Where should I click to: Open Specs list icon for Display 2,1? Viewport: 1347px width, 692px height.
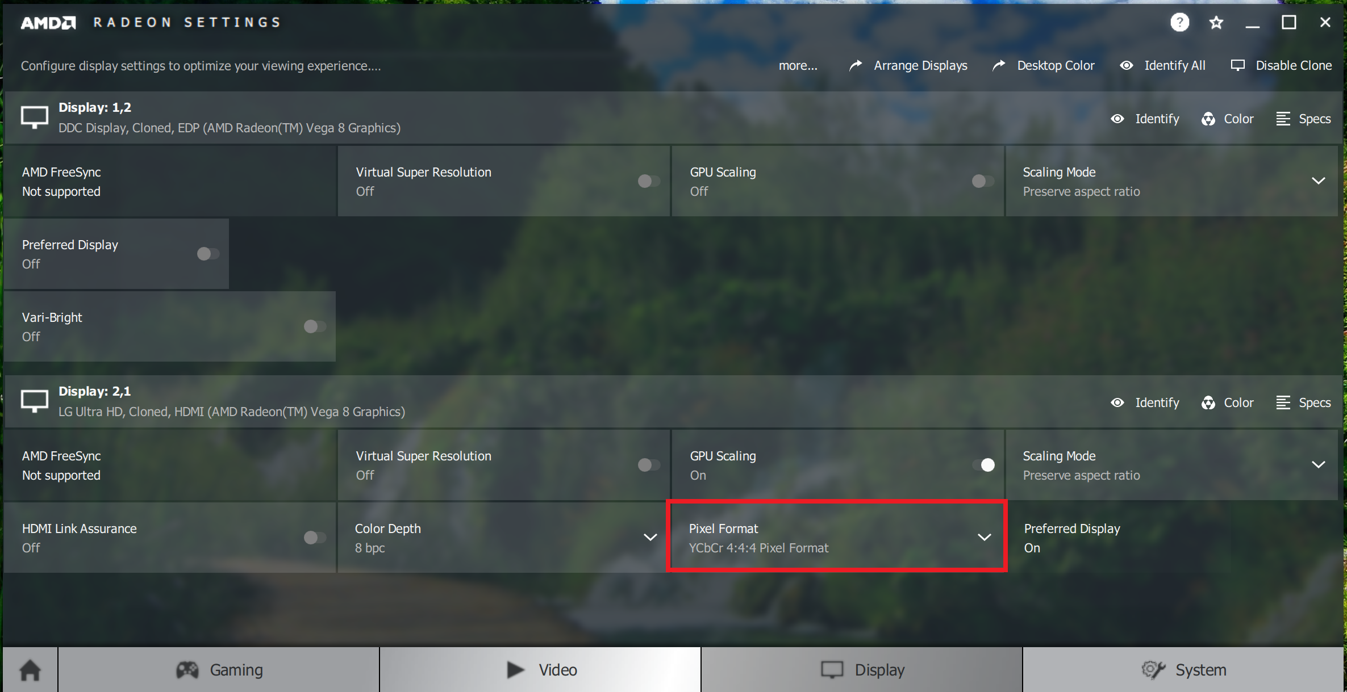coord(1283,402)
